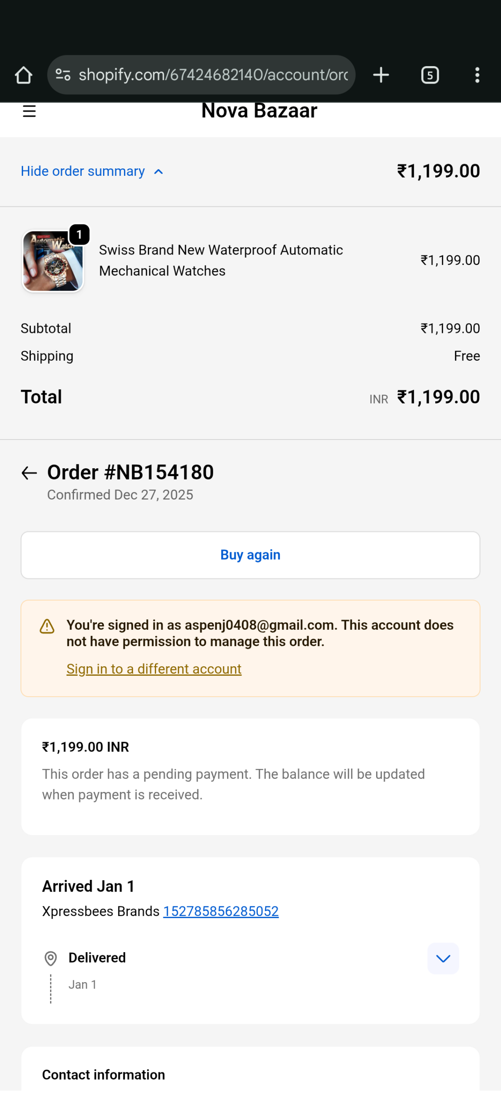Open Xpressbees tracking number 152785856285052
Image resolution: width=501 pixels, height=1114 pixels.
220,911
